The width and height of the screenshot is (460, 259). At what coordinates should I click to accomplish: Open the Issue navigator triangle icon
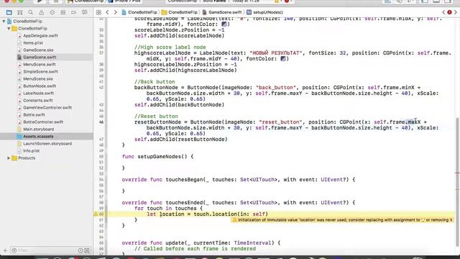point(42,12)
